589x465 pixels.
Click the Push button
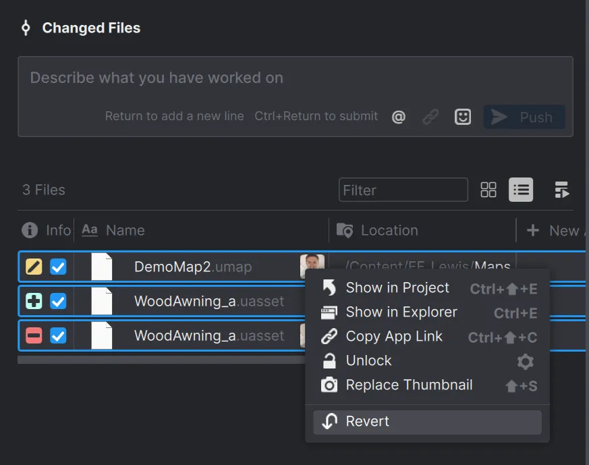click(524, 116)
